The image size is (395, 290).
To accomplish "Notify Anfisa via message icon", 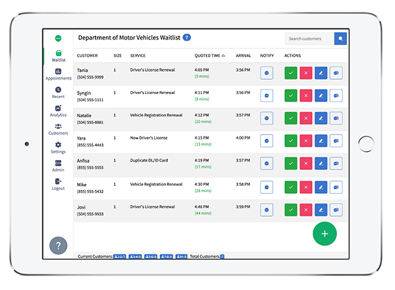I will pos(267,163).
